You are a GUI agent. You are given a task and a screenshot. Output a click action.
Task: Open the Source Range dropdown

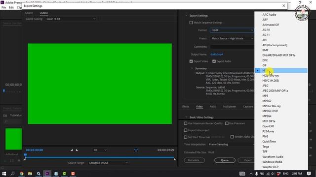pyautogui.click(x=108, y=163)
